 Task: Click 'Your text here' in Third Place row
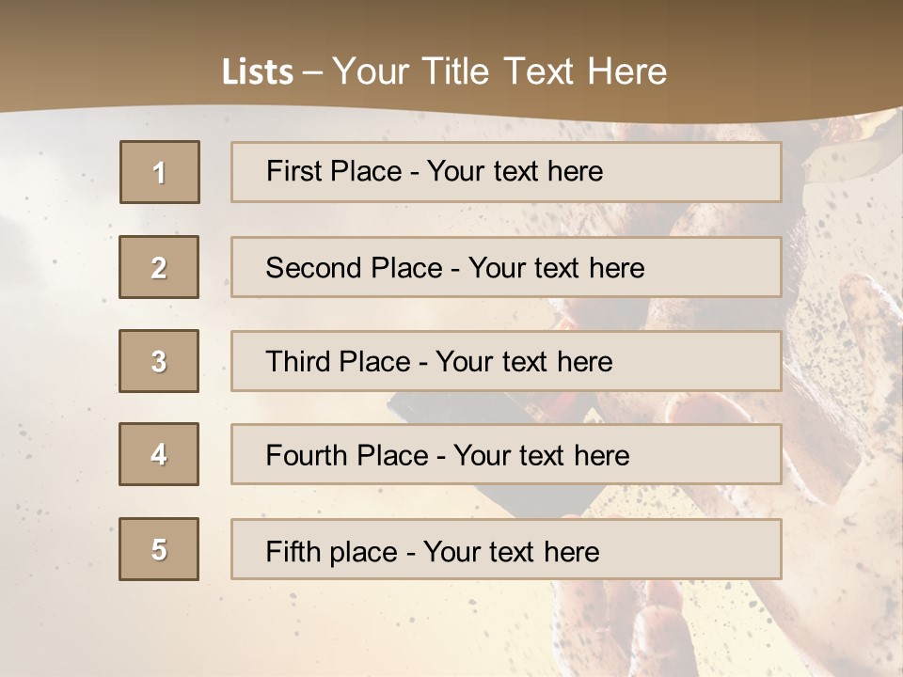(x=524, y=362)
